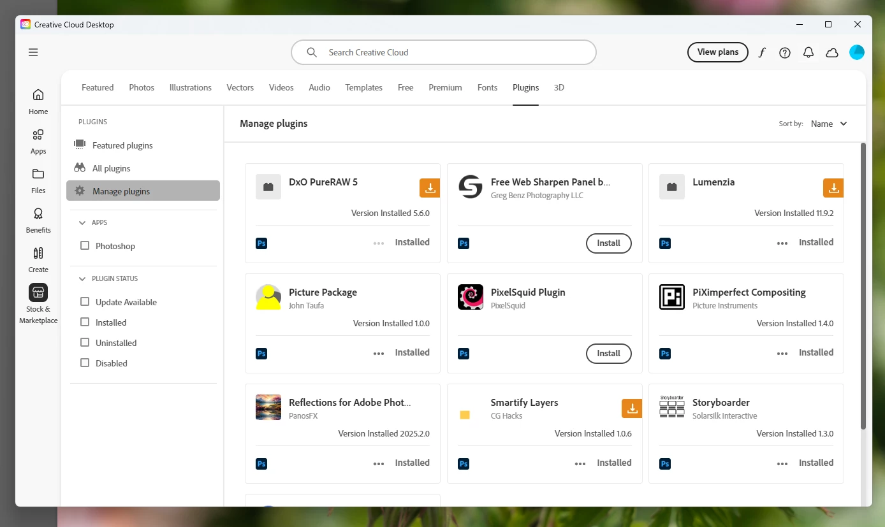Viewport: 885px width, 527px height.
Task: Switch to the Featured tab
Action: coord(98,87)
